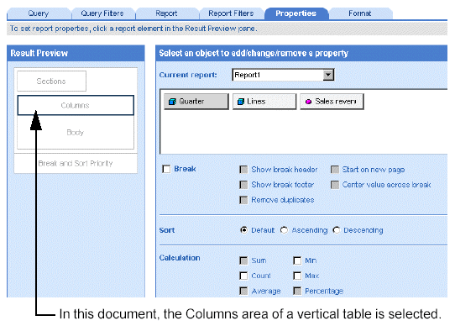The height and width of the screenshot is (326, 455).
Task: Select the Body area in Result Preview
Action: click(76, 133)
